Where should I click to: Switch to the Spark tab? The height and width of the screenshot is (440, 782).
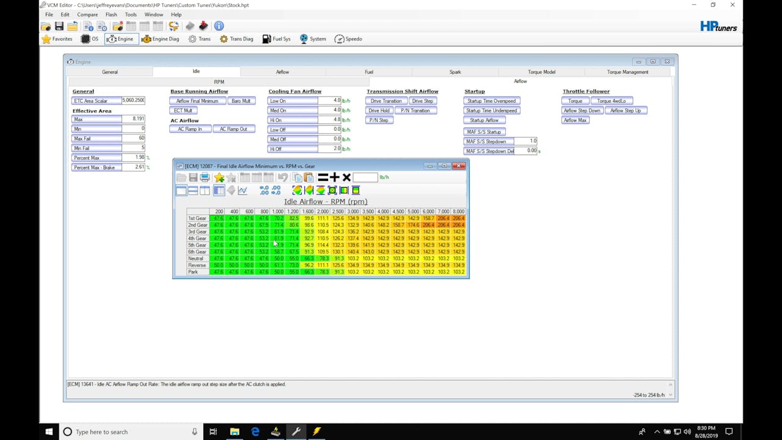click(x=455, y=71)
